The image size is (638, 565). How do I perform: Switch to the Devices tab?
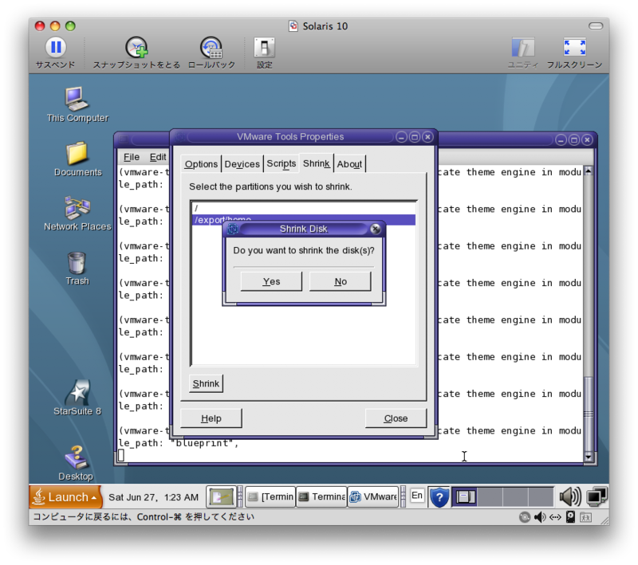pyautogui.click(x=242, y=164)
